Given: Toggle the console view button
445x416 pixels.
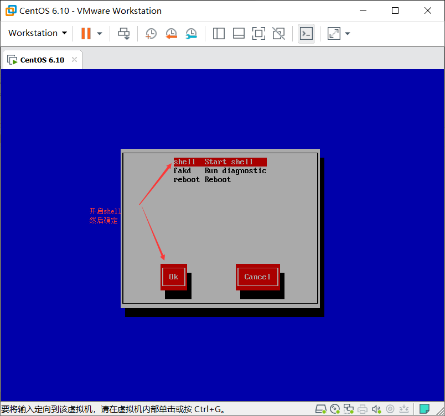Looking at the screenshot, I should 306,34.
